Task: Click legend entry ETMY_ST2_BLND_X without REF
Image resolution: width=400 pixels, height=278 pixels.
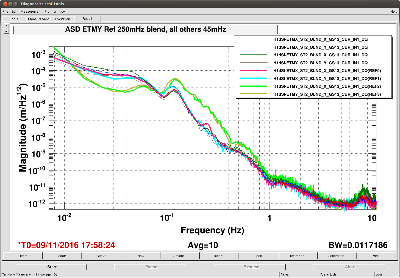Action: pyautogui.click(x=320, y=55)
